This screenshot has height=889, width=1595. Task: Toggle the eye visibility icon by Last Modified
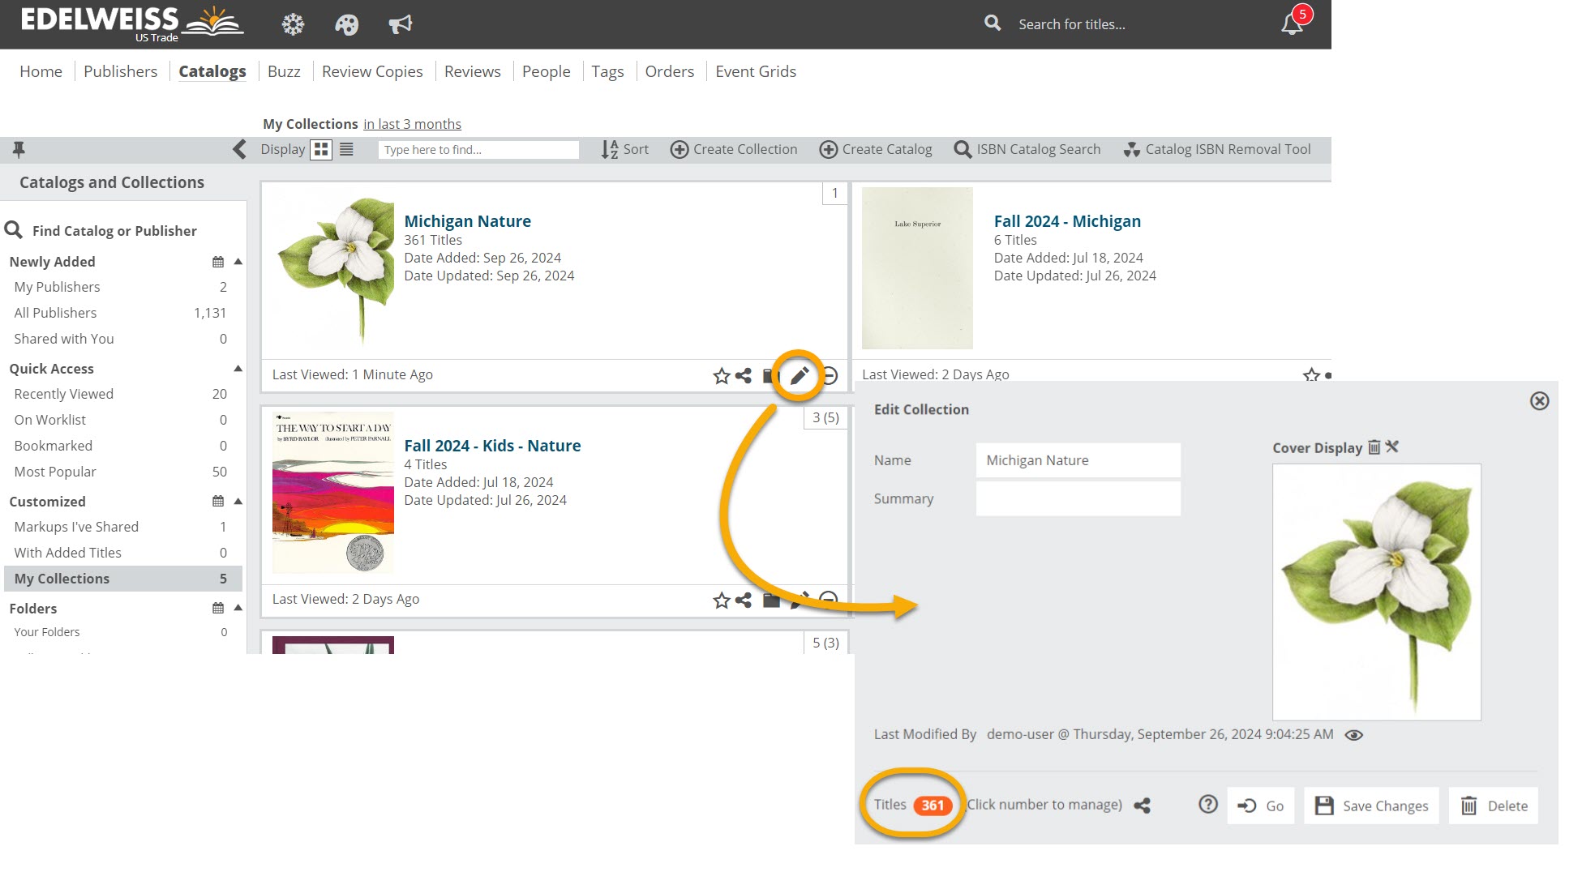(x=1354, y=735)
